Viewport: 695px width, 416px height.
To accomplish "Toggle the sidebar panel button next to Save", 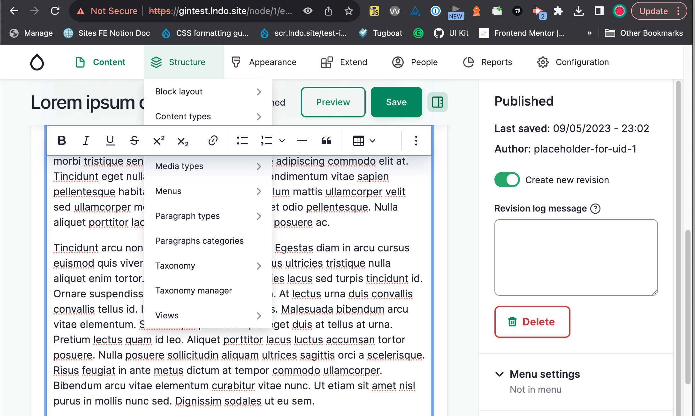I will (438, 102).
